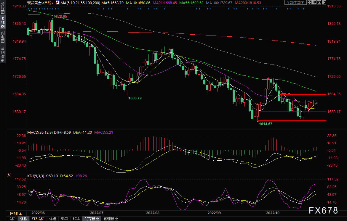This screenshot has height=221, width=347.
Task: Click the KDJ panel marker icon
Action: pos(8,175)
